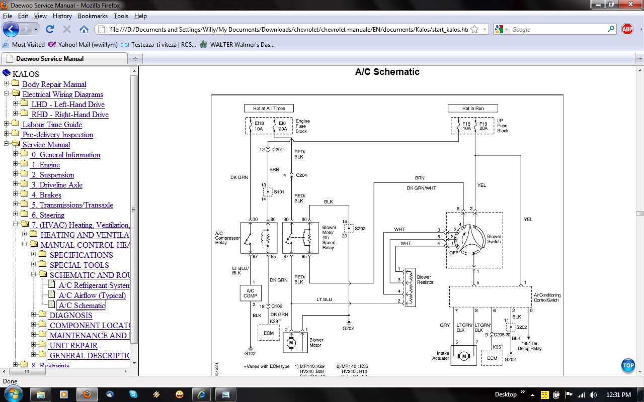Open the search engine dropdown arrow
The image size is (644, 402).
pyautogui.click(x=506, y=30)
